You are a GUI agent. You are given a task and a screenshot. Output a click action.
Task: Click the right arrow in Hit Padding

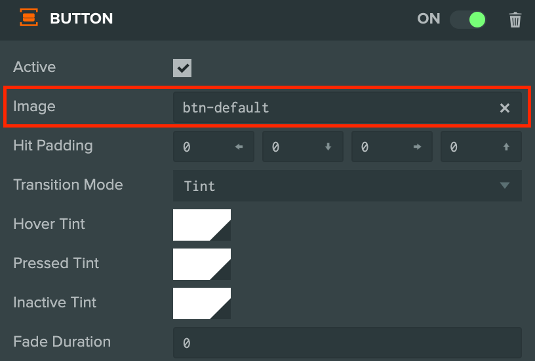click(417, 146)
